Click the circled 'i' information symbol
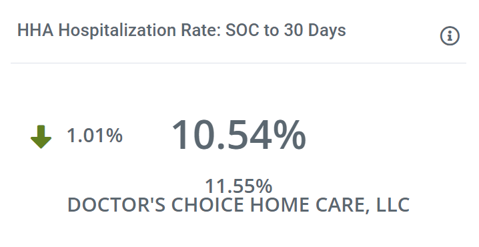This screenshot has height=247, width=479. 450,36
